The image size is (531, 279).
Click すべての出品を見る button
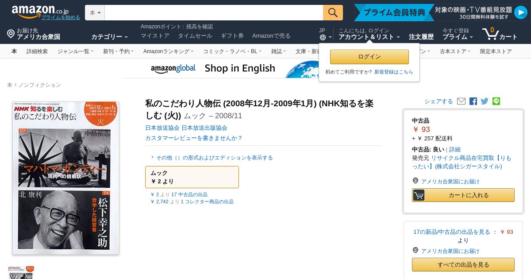click(463, 265)
